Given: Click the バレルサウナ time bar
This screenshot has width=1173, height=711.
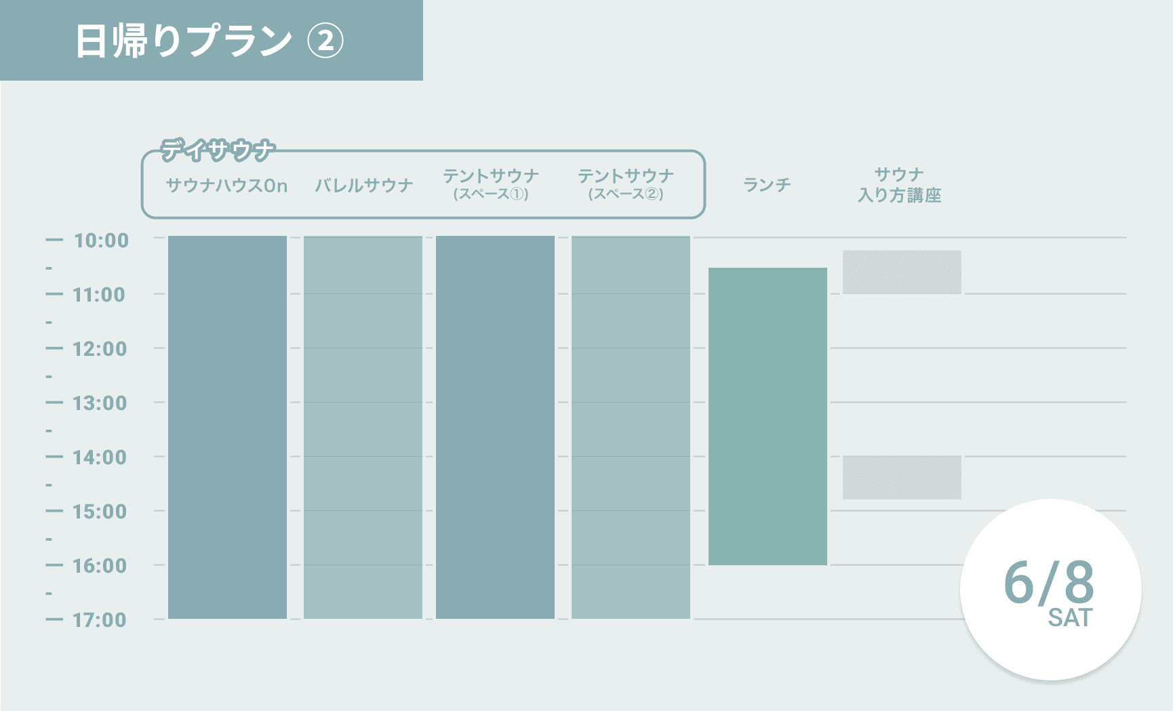Looking at the screenshot, I should (x=363, y=427).
